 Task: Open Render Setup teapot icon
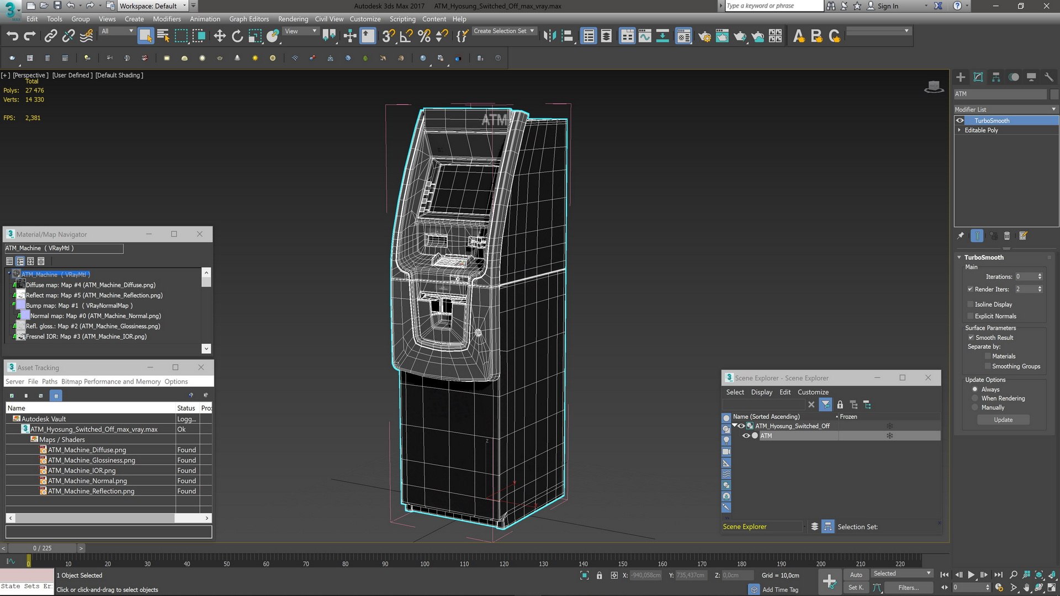(704, 36)
